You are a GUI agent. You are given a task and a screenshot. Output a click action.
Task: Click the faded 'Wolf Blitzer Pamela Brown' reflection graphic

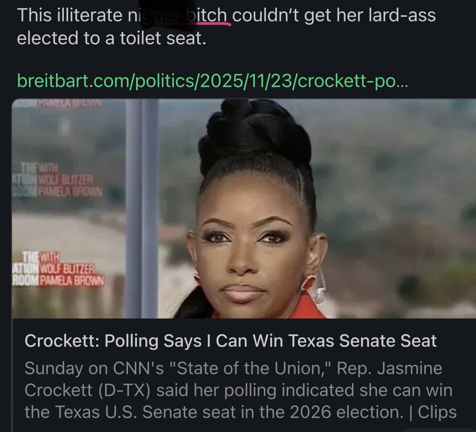pyautogui.click(x=57, y=179)
